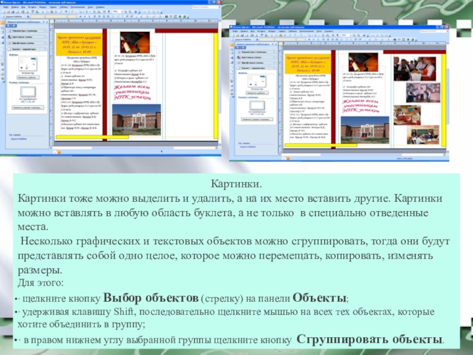This screenshot has height=355, width=473.
Task: Click Save icon in left window toolbar
Action: (13, 12)
